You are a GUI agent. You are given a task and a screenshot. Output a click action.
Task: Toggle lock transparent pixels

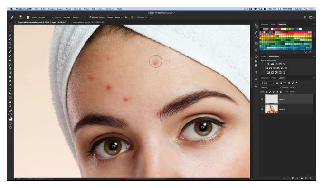point(266,92)
